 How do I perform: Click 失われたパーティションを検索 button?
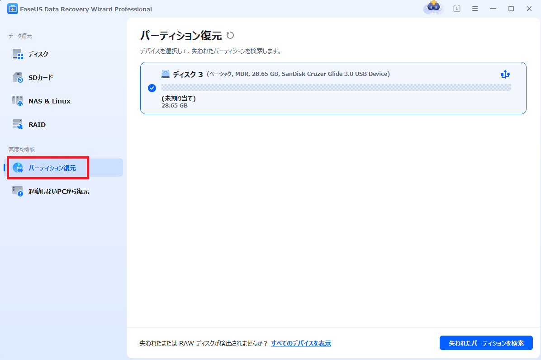tap(486, 343)
